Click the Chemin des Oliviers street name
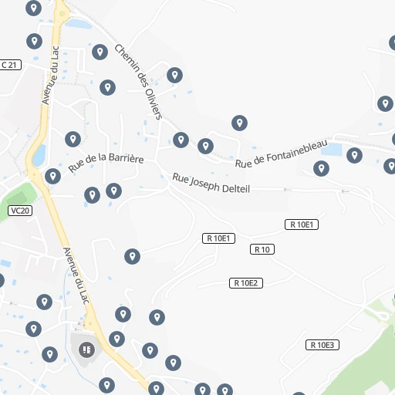Viewport: 395px width, 395px height. (138, 82)
